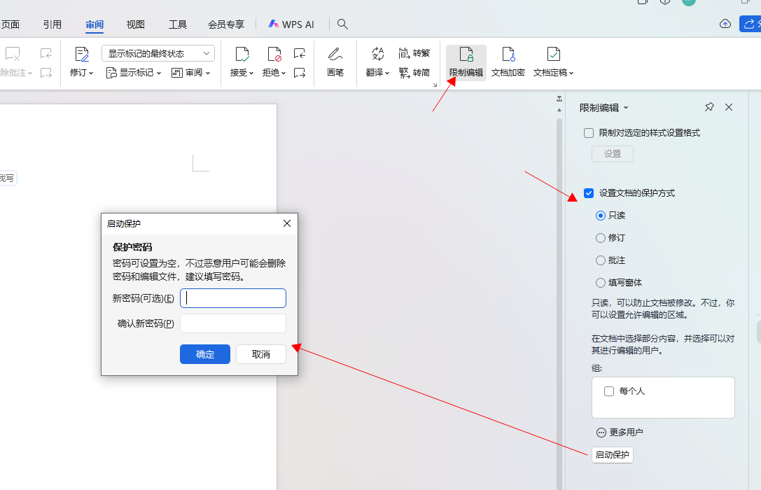Expand the 接受 dropdown arrow
The height and width of the screenshot is (490, 761).
point(251,73)
